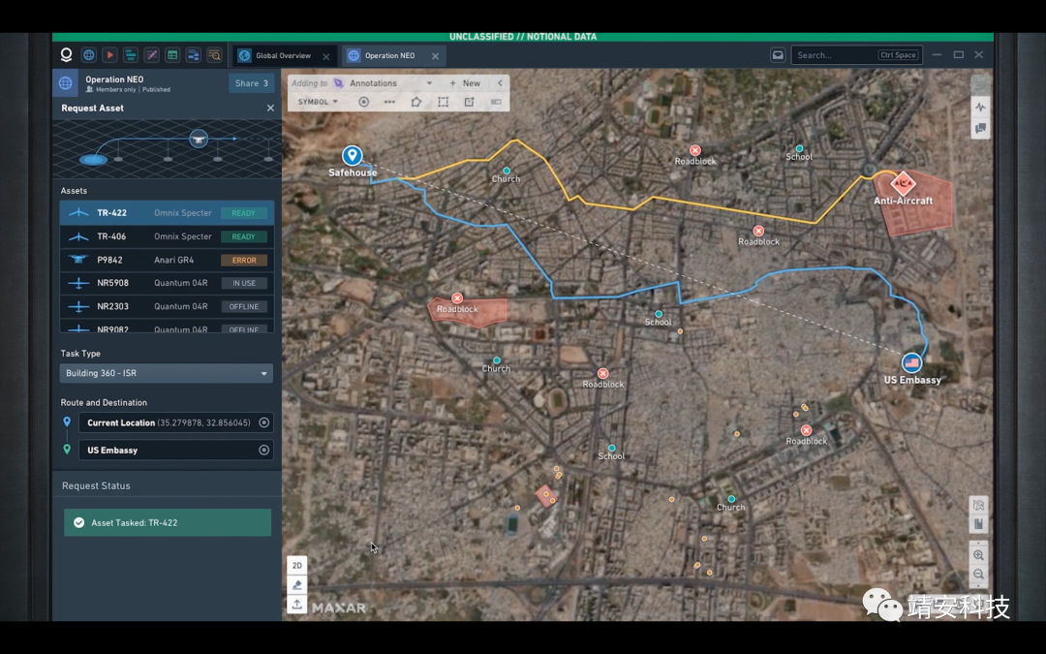Zoom in on the map
1046x654 pixels.
pos(978,555)
